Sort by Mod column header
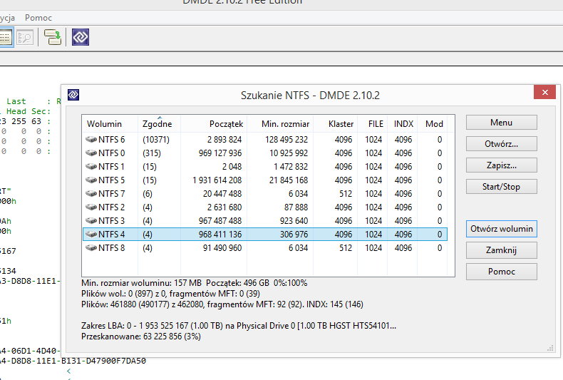563x380 pixels. pos(433,124)
